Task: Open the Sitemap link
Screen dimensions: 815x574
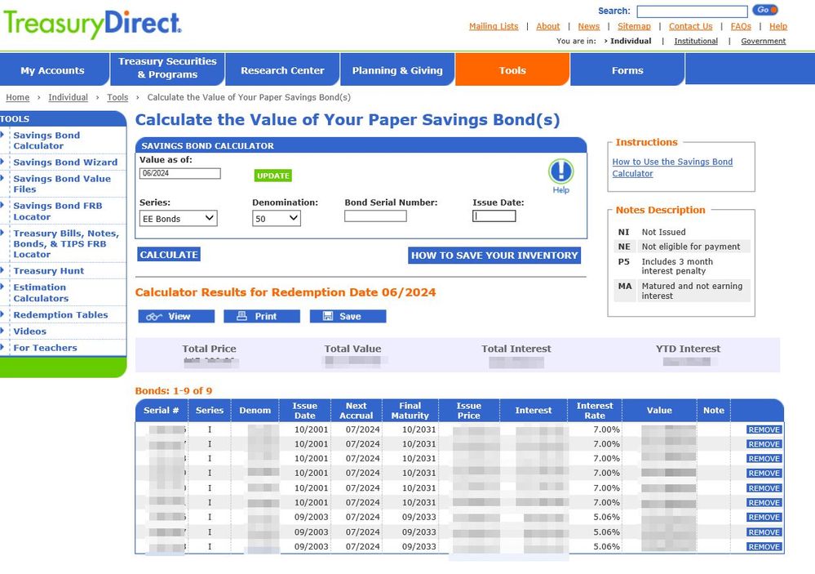Action: (634, 27)
